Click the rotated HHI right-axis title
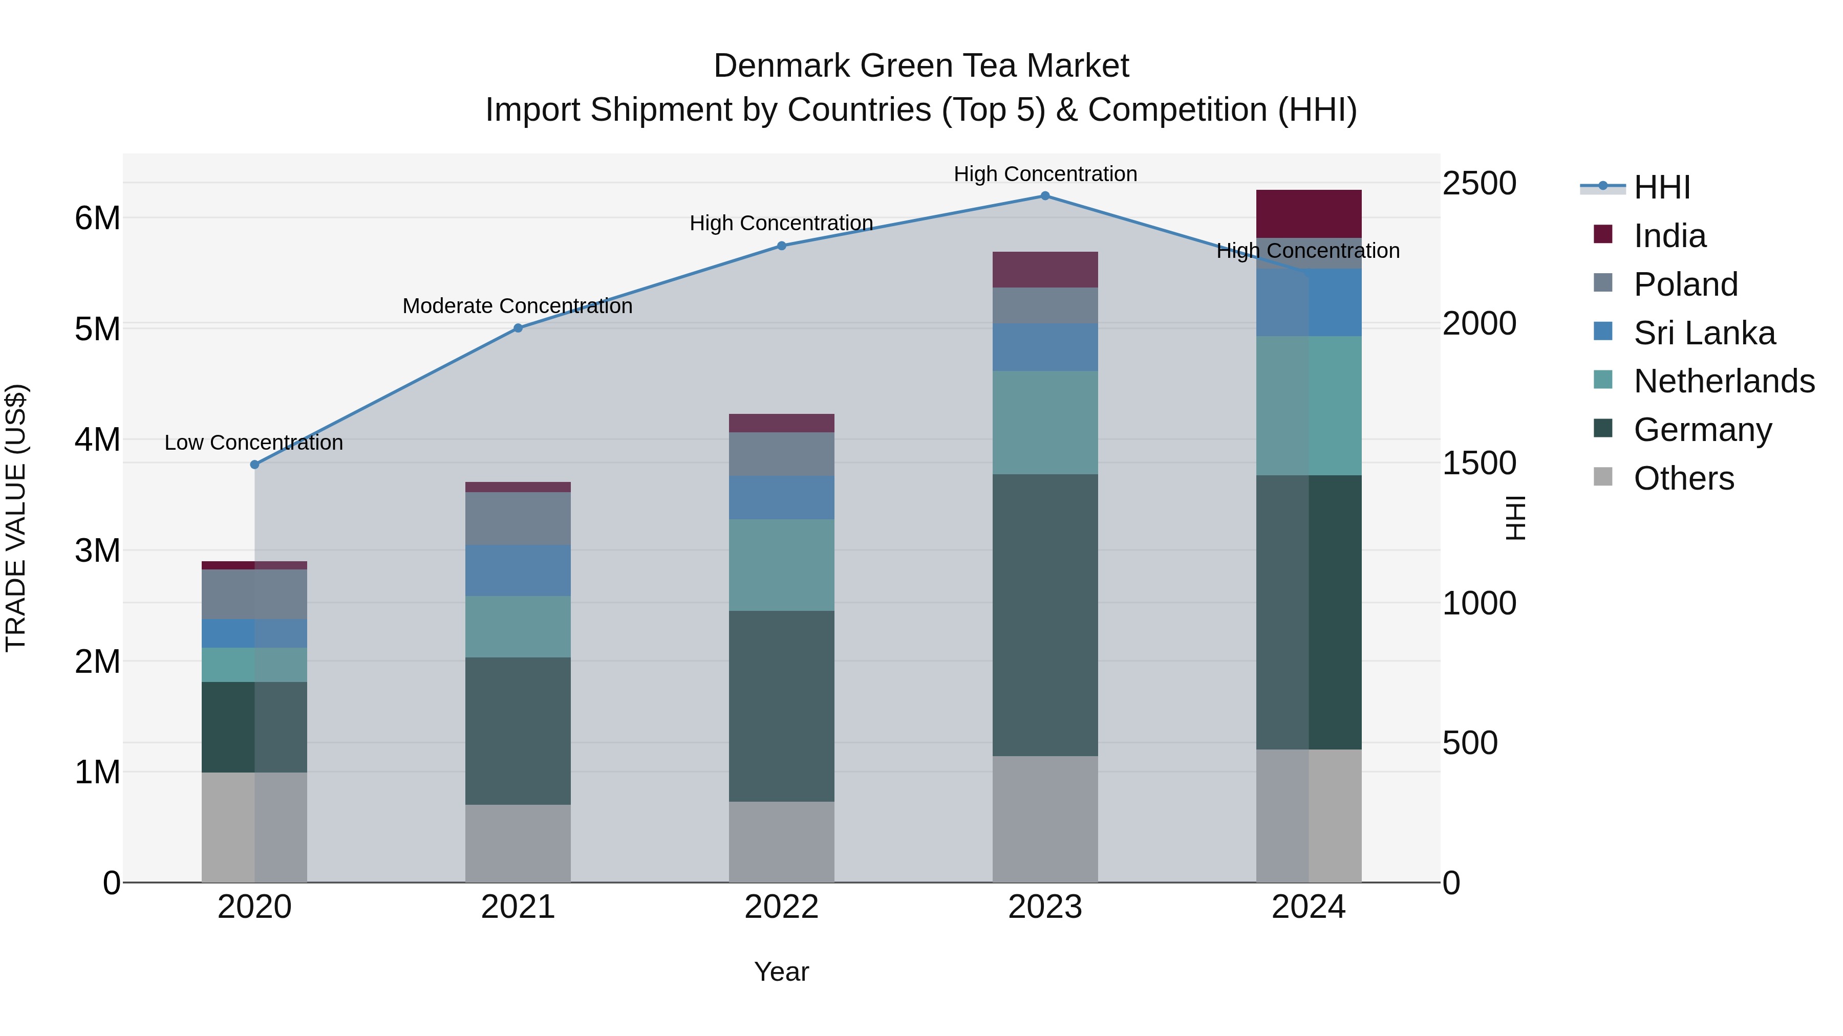Image resolution: width=1843 pixels, height=1036 pixels. pos(1515,518)
